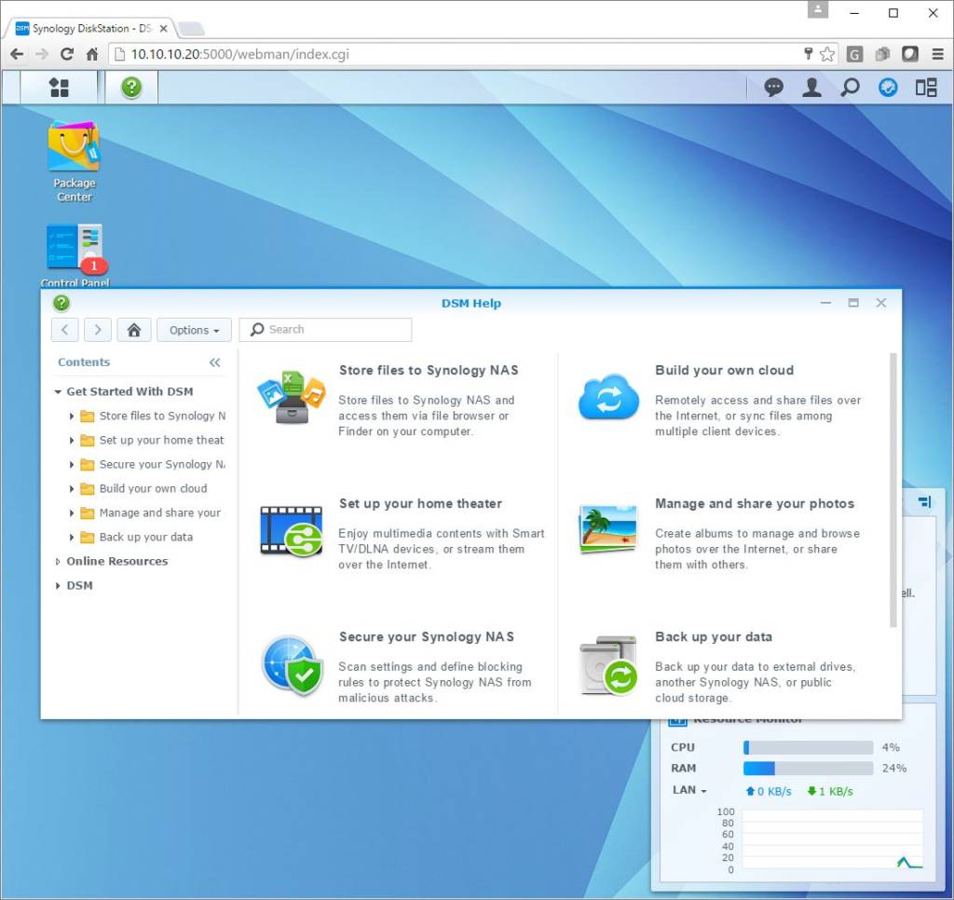This screenshot has height=900, width=954.
Task: Close the DSM Help window
Action: [881, 303]
